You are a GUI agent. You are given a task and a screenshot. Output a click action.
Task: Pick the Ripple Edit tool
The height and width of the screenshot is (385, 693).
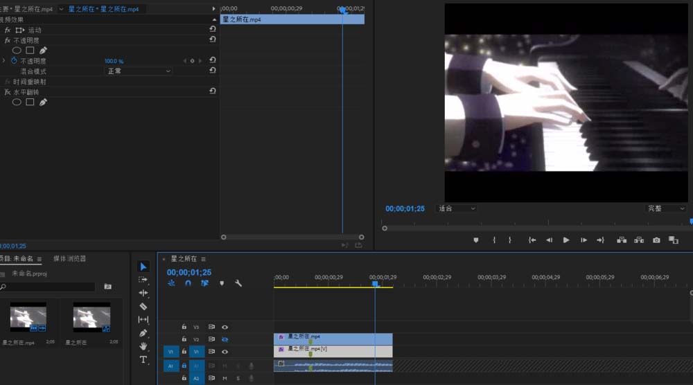pos(143,293)
